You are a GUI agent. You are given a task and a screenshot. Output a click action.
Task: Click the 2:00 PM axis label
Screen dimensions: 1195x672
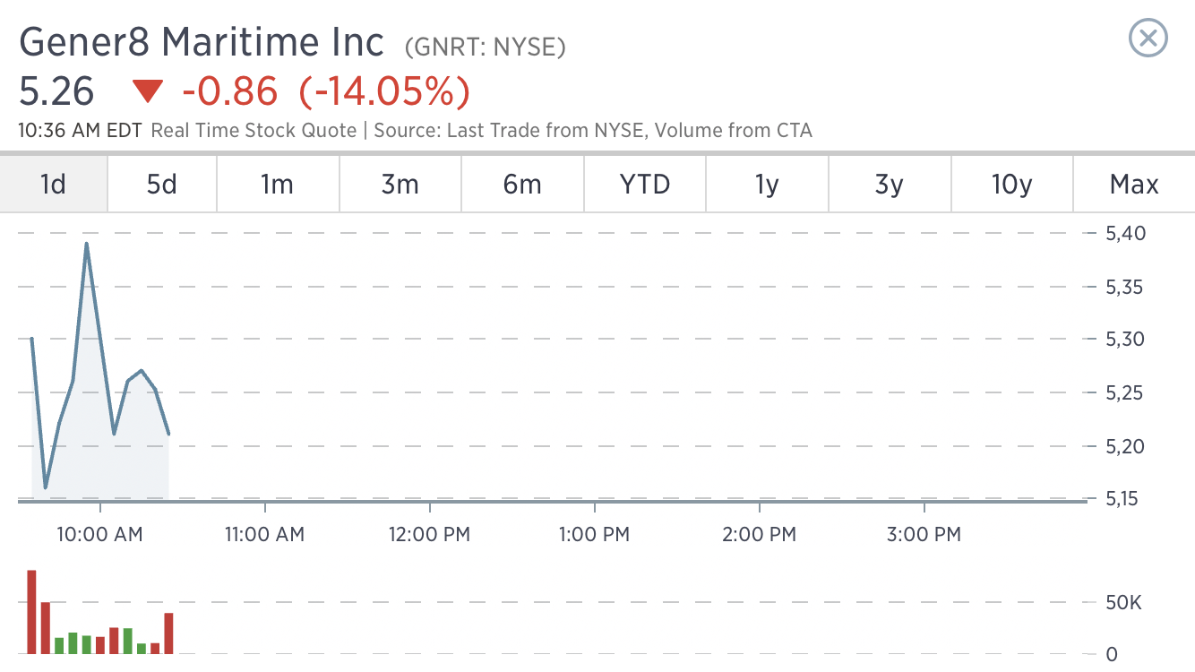[759, 535]
